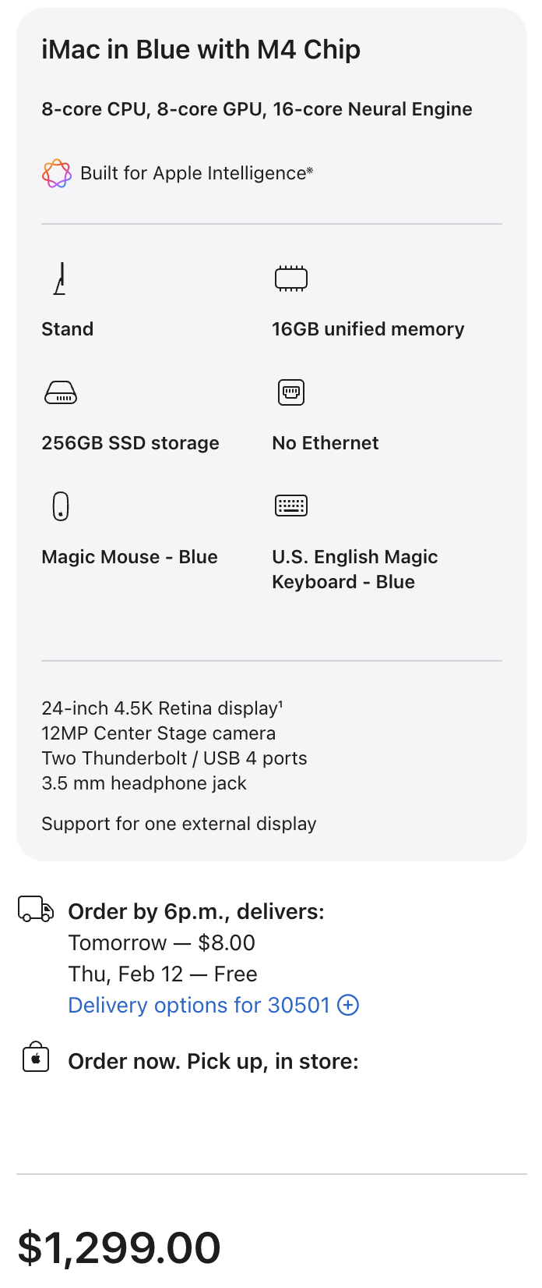
Task: Click the Ethernet port icon
Action: (x=291, y=392)
